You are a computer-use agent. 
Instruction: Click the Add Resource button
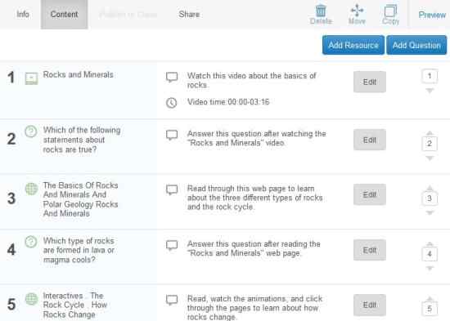[x=353, y=45]
